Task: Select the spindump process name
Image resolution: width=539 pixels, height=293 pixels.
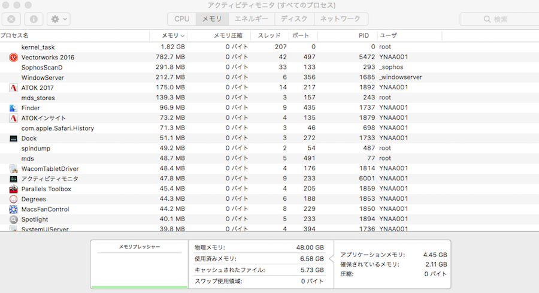Action: 36,149
